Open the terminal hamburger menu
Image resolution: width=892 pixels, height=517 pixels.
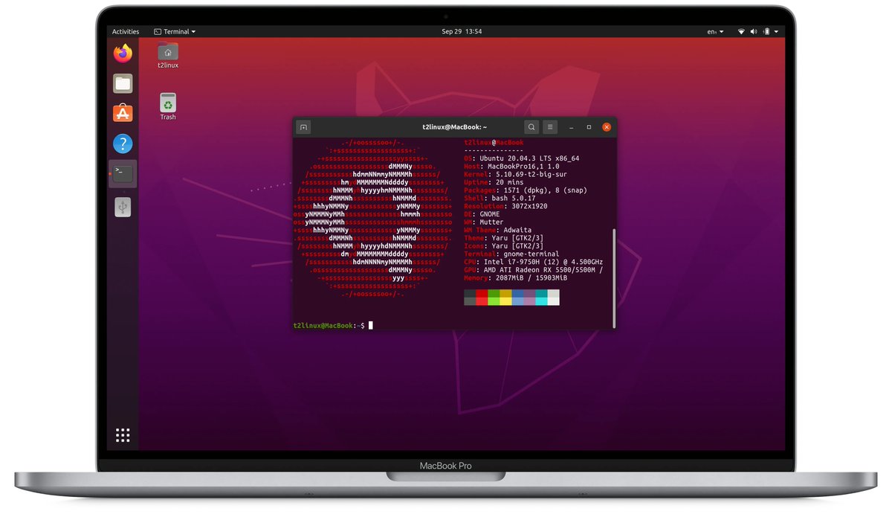pyautogui.click(x=550, y=127)
